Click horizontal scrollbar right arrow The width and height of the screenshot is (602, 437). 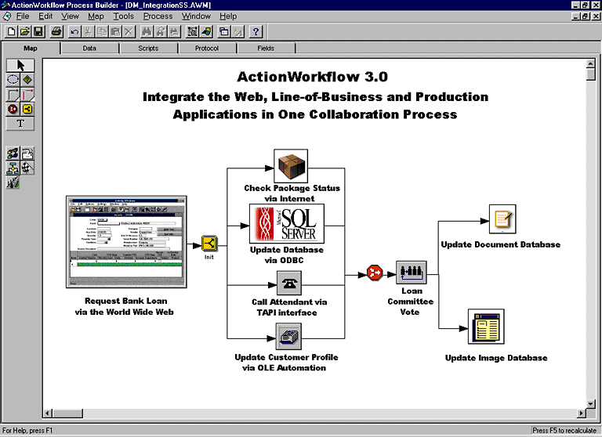582,414
